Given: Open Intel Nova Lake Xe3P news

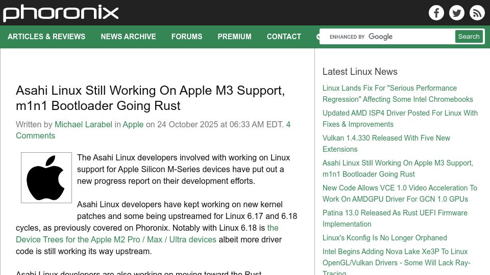Looking at the screenshot, I should point(396,262).
